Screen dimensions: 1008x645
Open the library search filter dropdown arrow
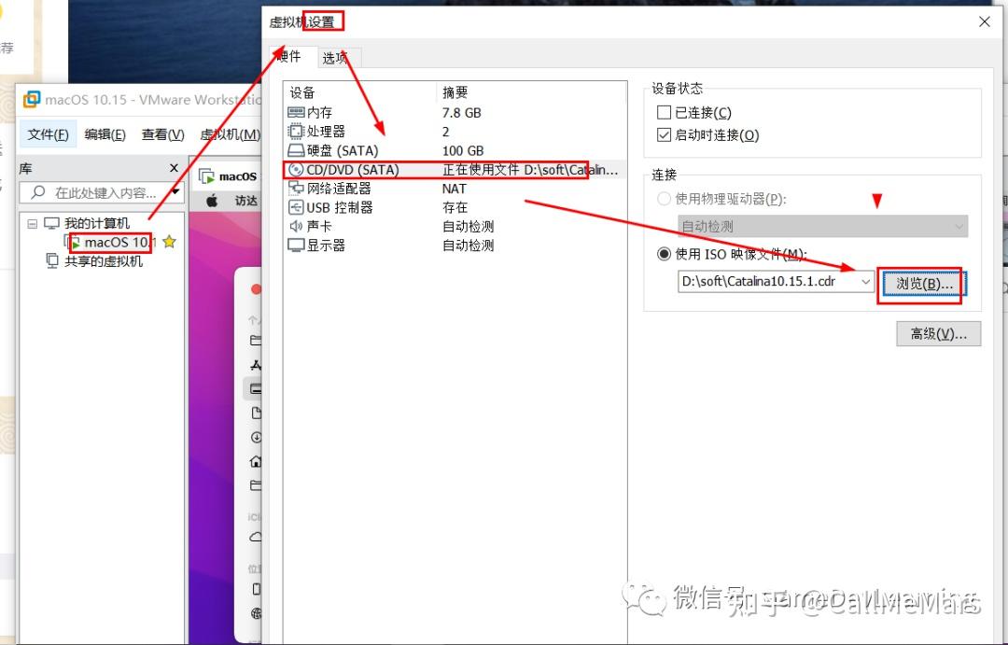(175, 191)
